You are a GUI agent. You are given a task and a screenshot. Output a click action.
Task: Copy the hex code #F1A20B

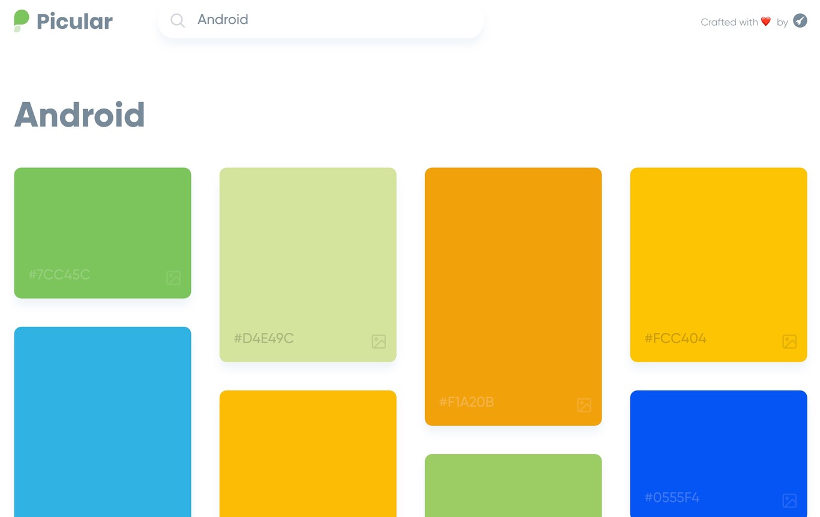pos(466,402)
